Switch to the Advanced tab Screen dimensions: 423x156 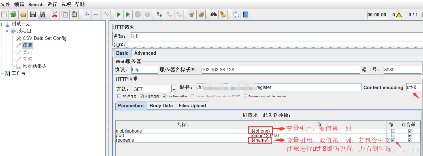pos(145,53)
